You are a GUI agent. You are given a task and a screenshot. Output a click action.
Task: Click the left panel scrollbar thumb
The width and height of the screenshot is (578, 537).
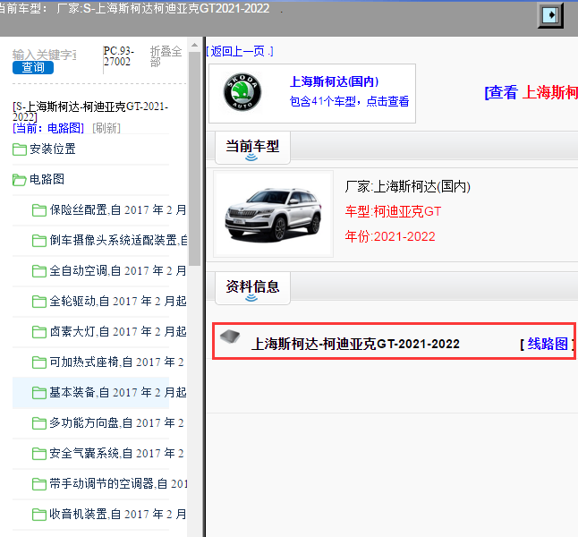[x=194, y=158]
